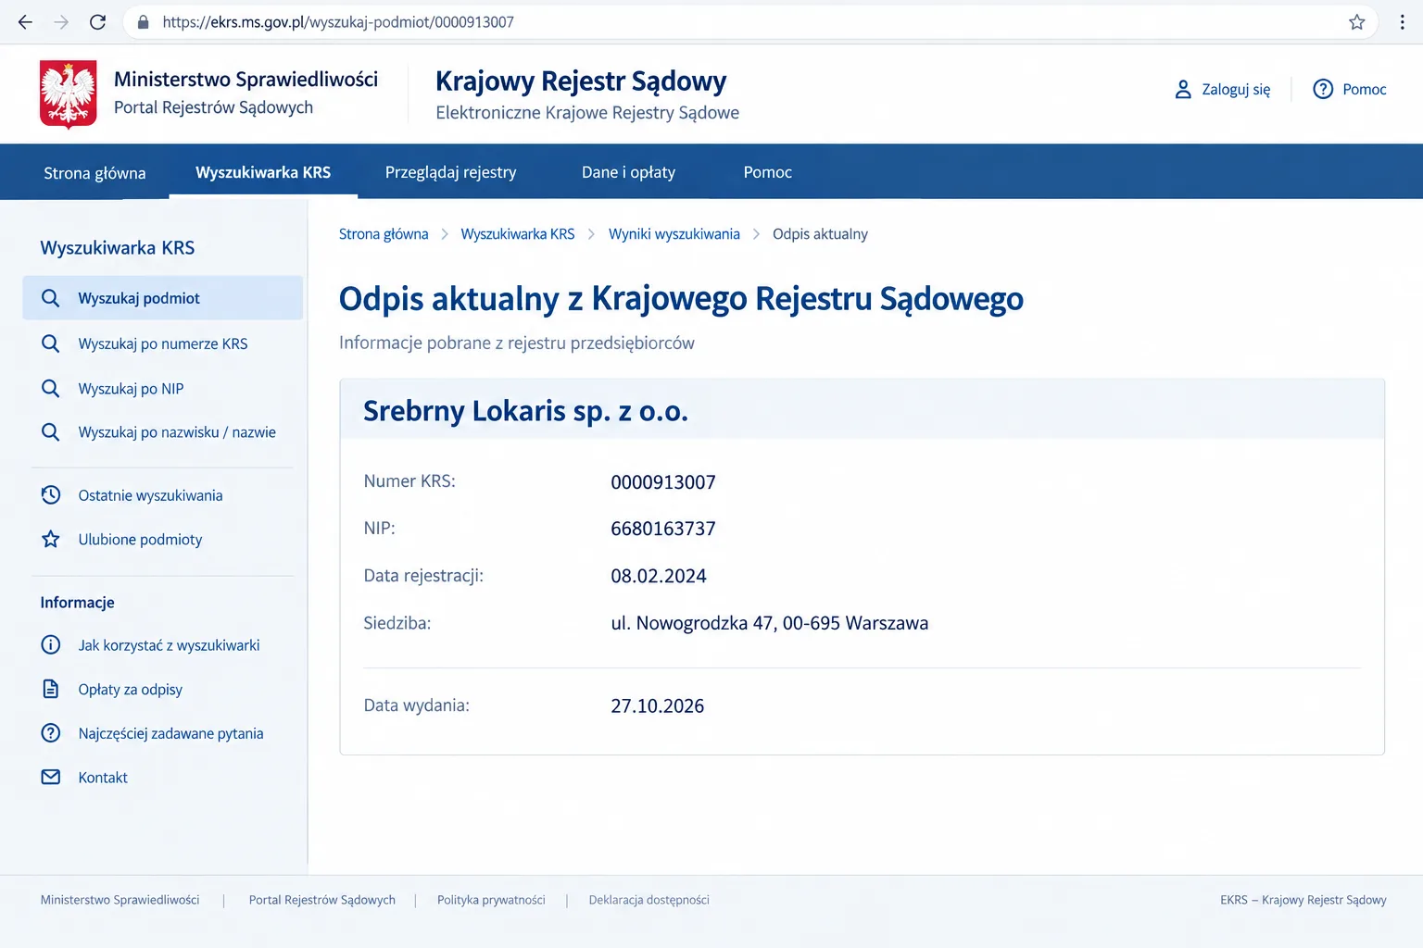Viewport: 1423px width, 948px height.
Task: Open browser three-dot menu
Action: point(1403,22)
